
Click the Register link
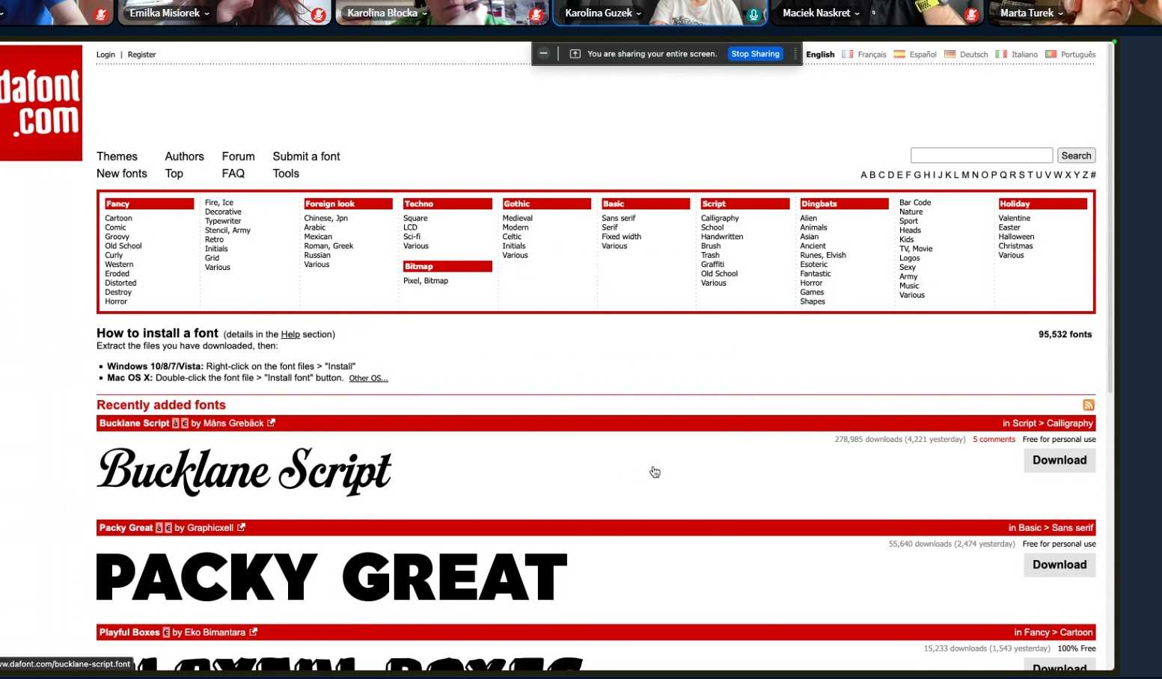141,55
